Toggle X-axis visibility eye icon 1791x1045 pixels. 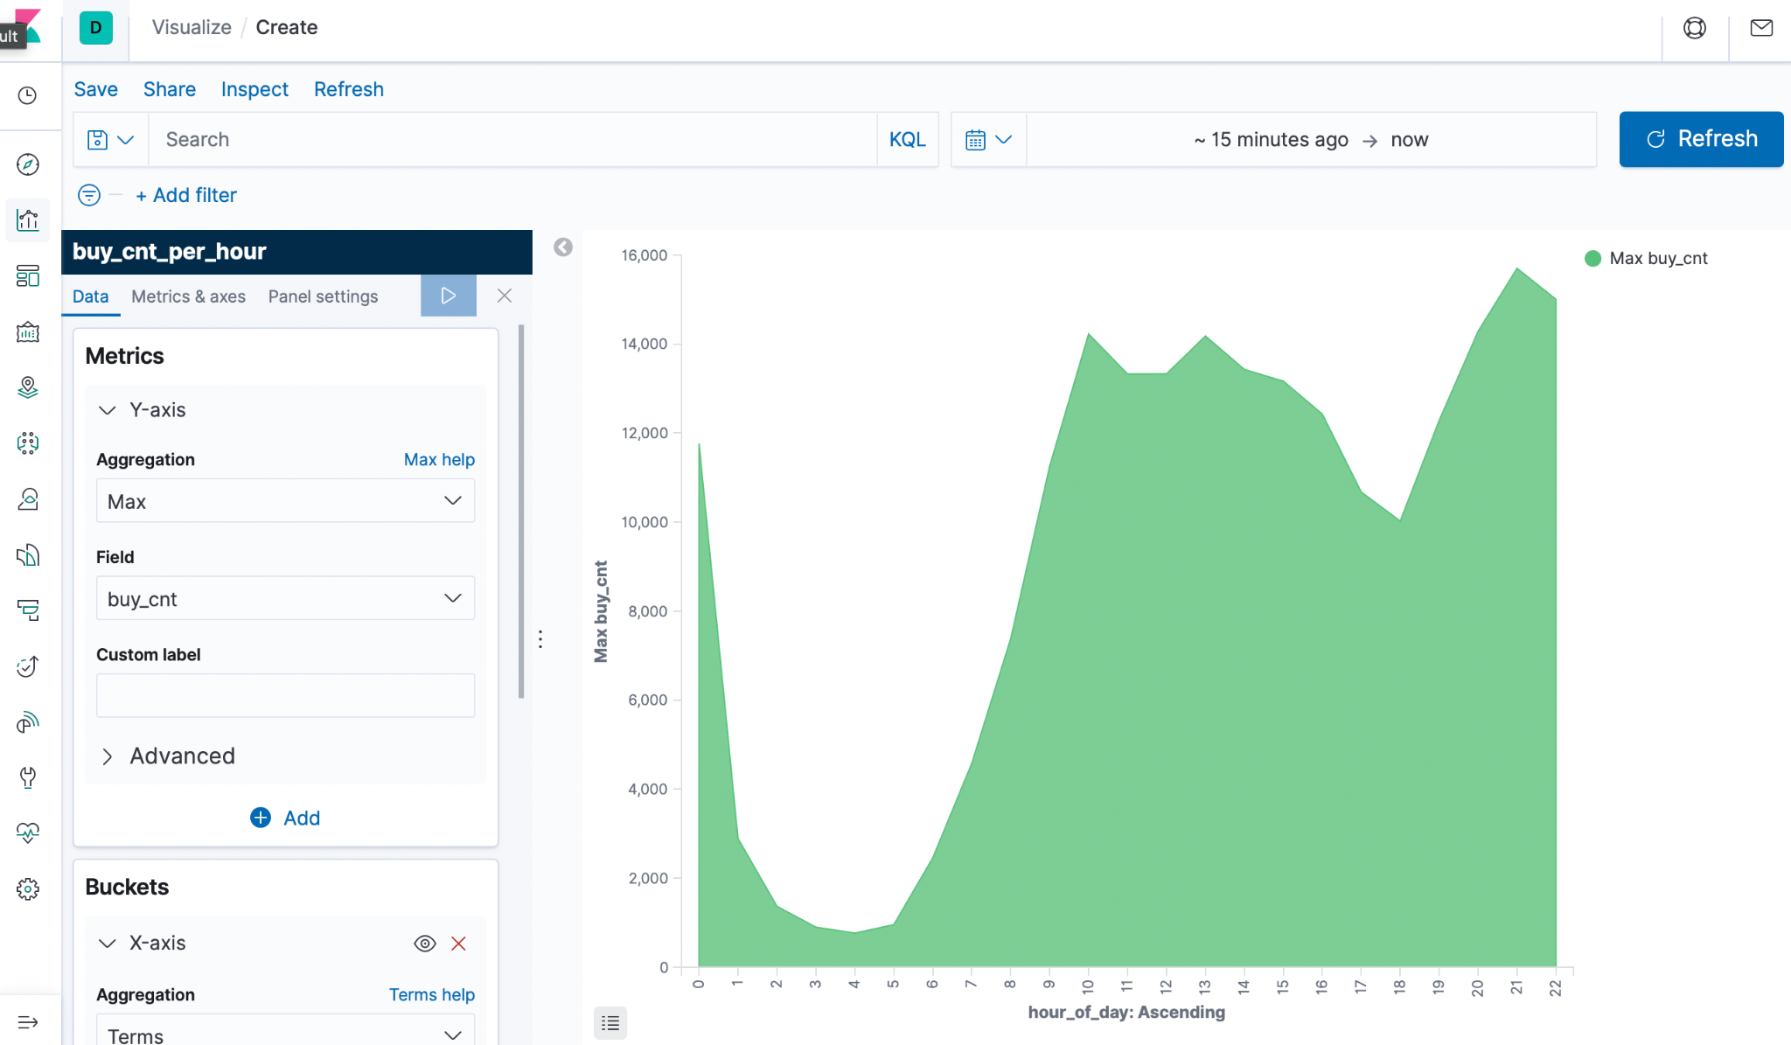[x=425, y=943]
